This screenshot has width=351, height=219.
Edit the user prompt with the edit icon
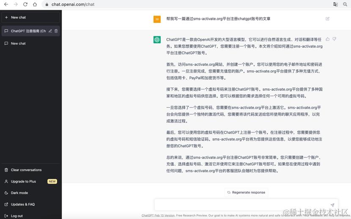327,19
